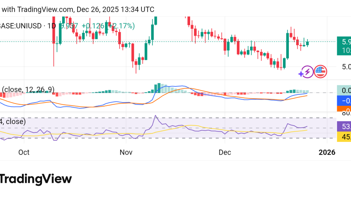The width and height of the screenshot is (351, 197).
Task: Click the orange signal line value label
Action: pyautogui.click(x=344, y=109)
